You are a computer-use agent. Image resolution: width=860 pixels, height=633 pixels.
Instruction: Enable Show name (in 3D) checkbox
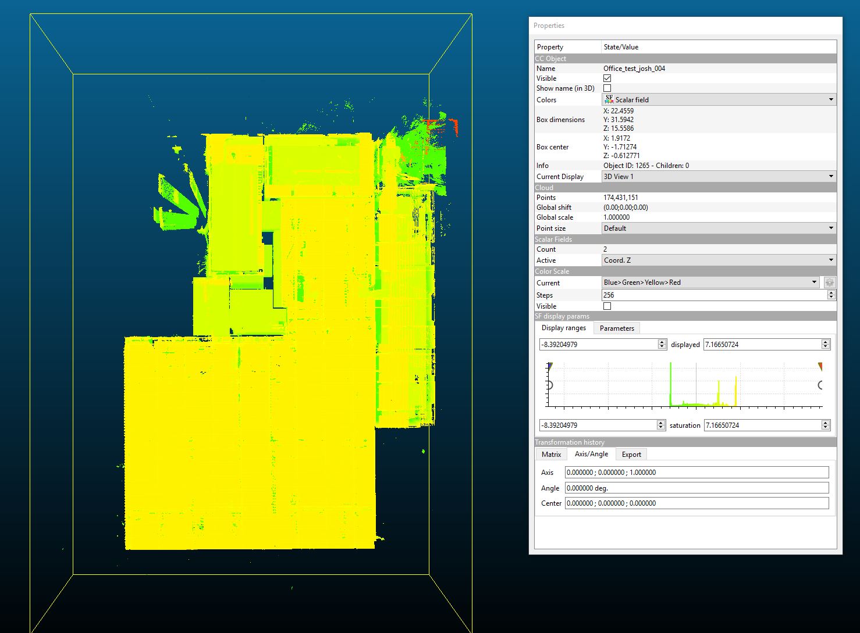pyautogui.click(x=607, y=88)
